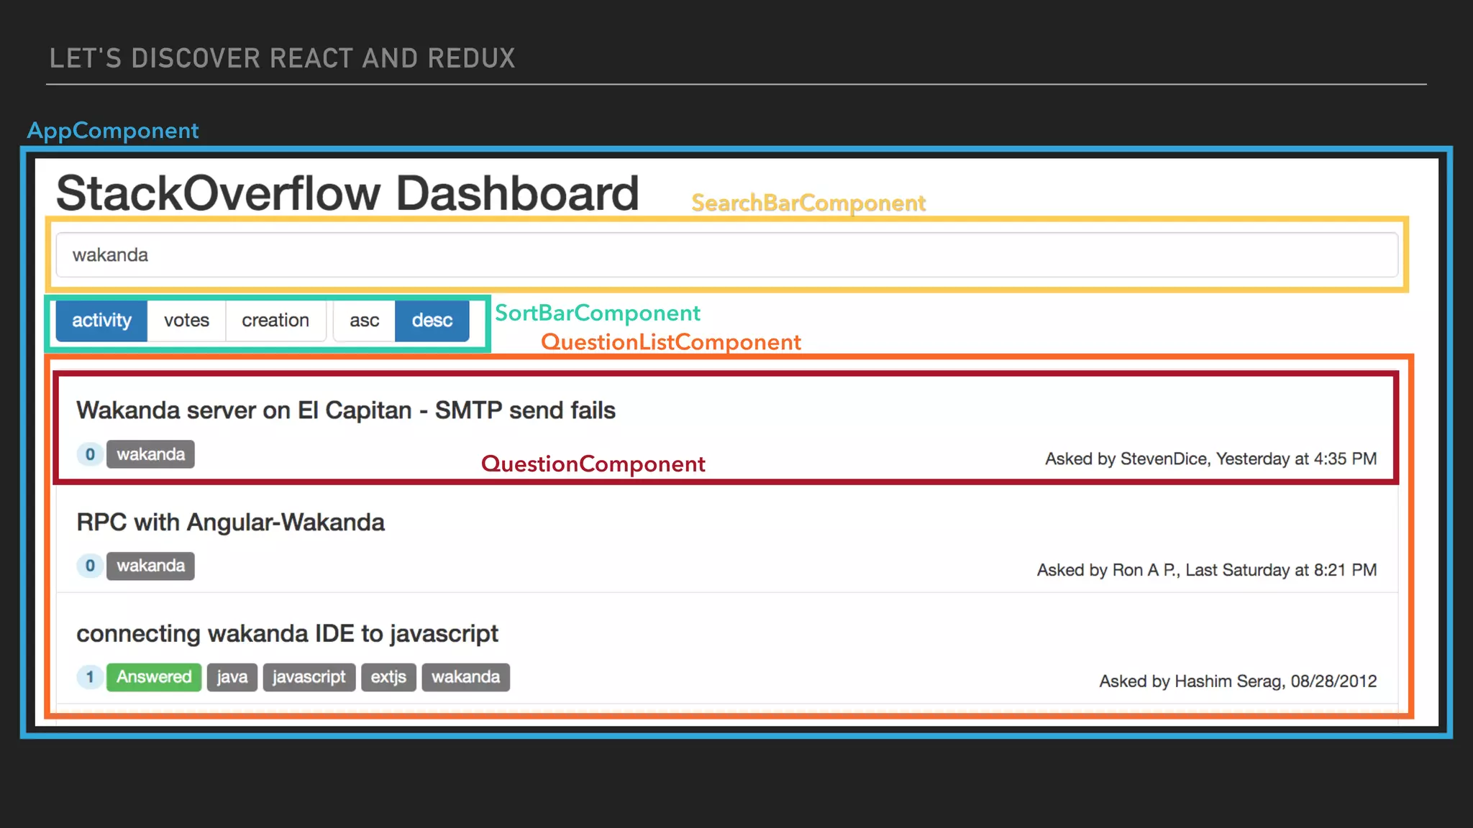Screen dimensions: 1473x828
Task: Click "Asked by Hashim Serag, 08/28/2012" text
Action: point(1238,681)
